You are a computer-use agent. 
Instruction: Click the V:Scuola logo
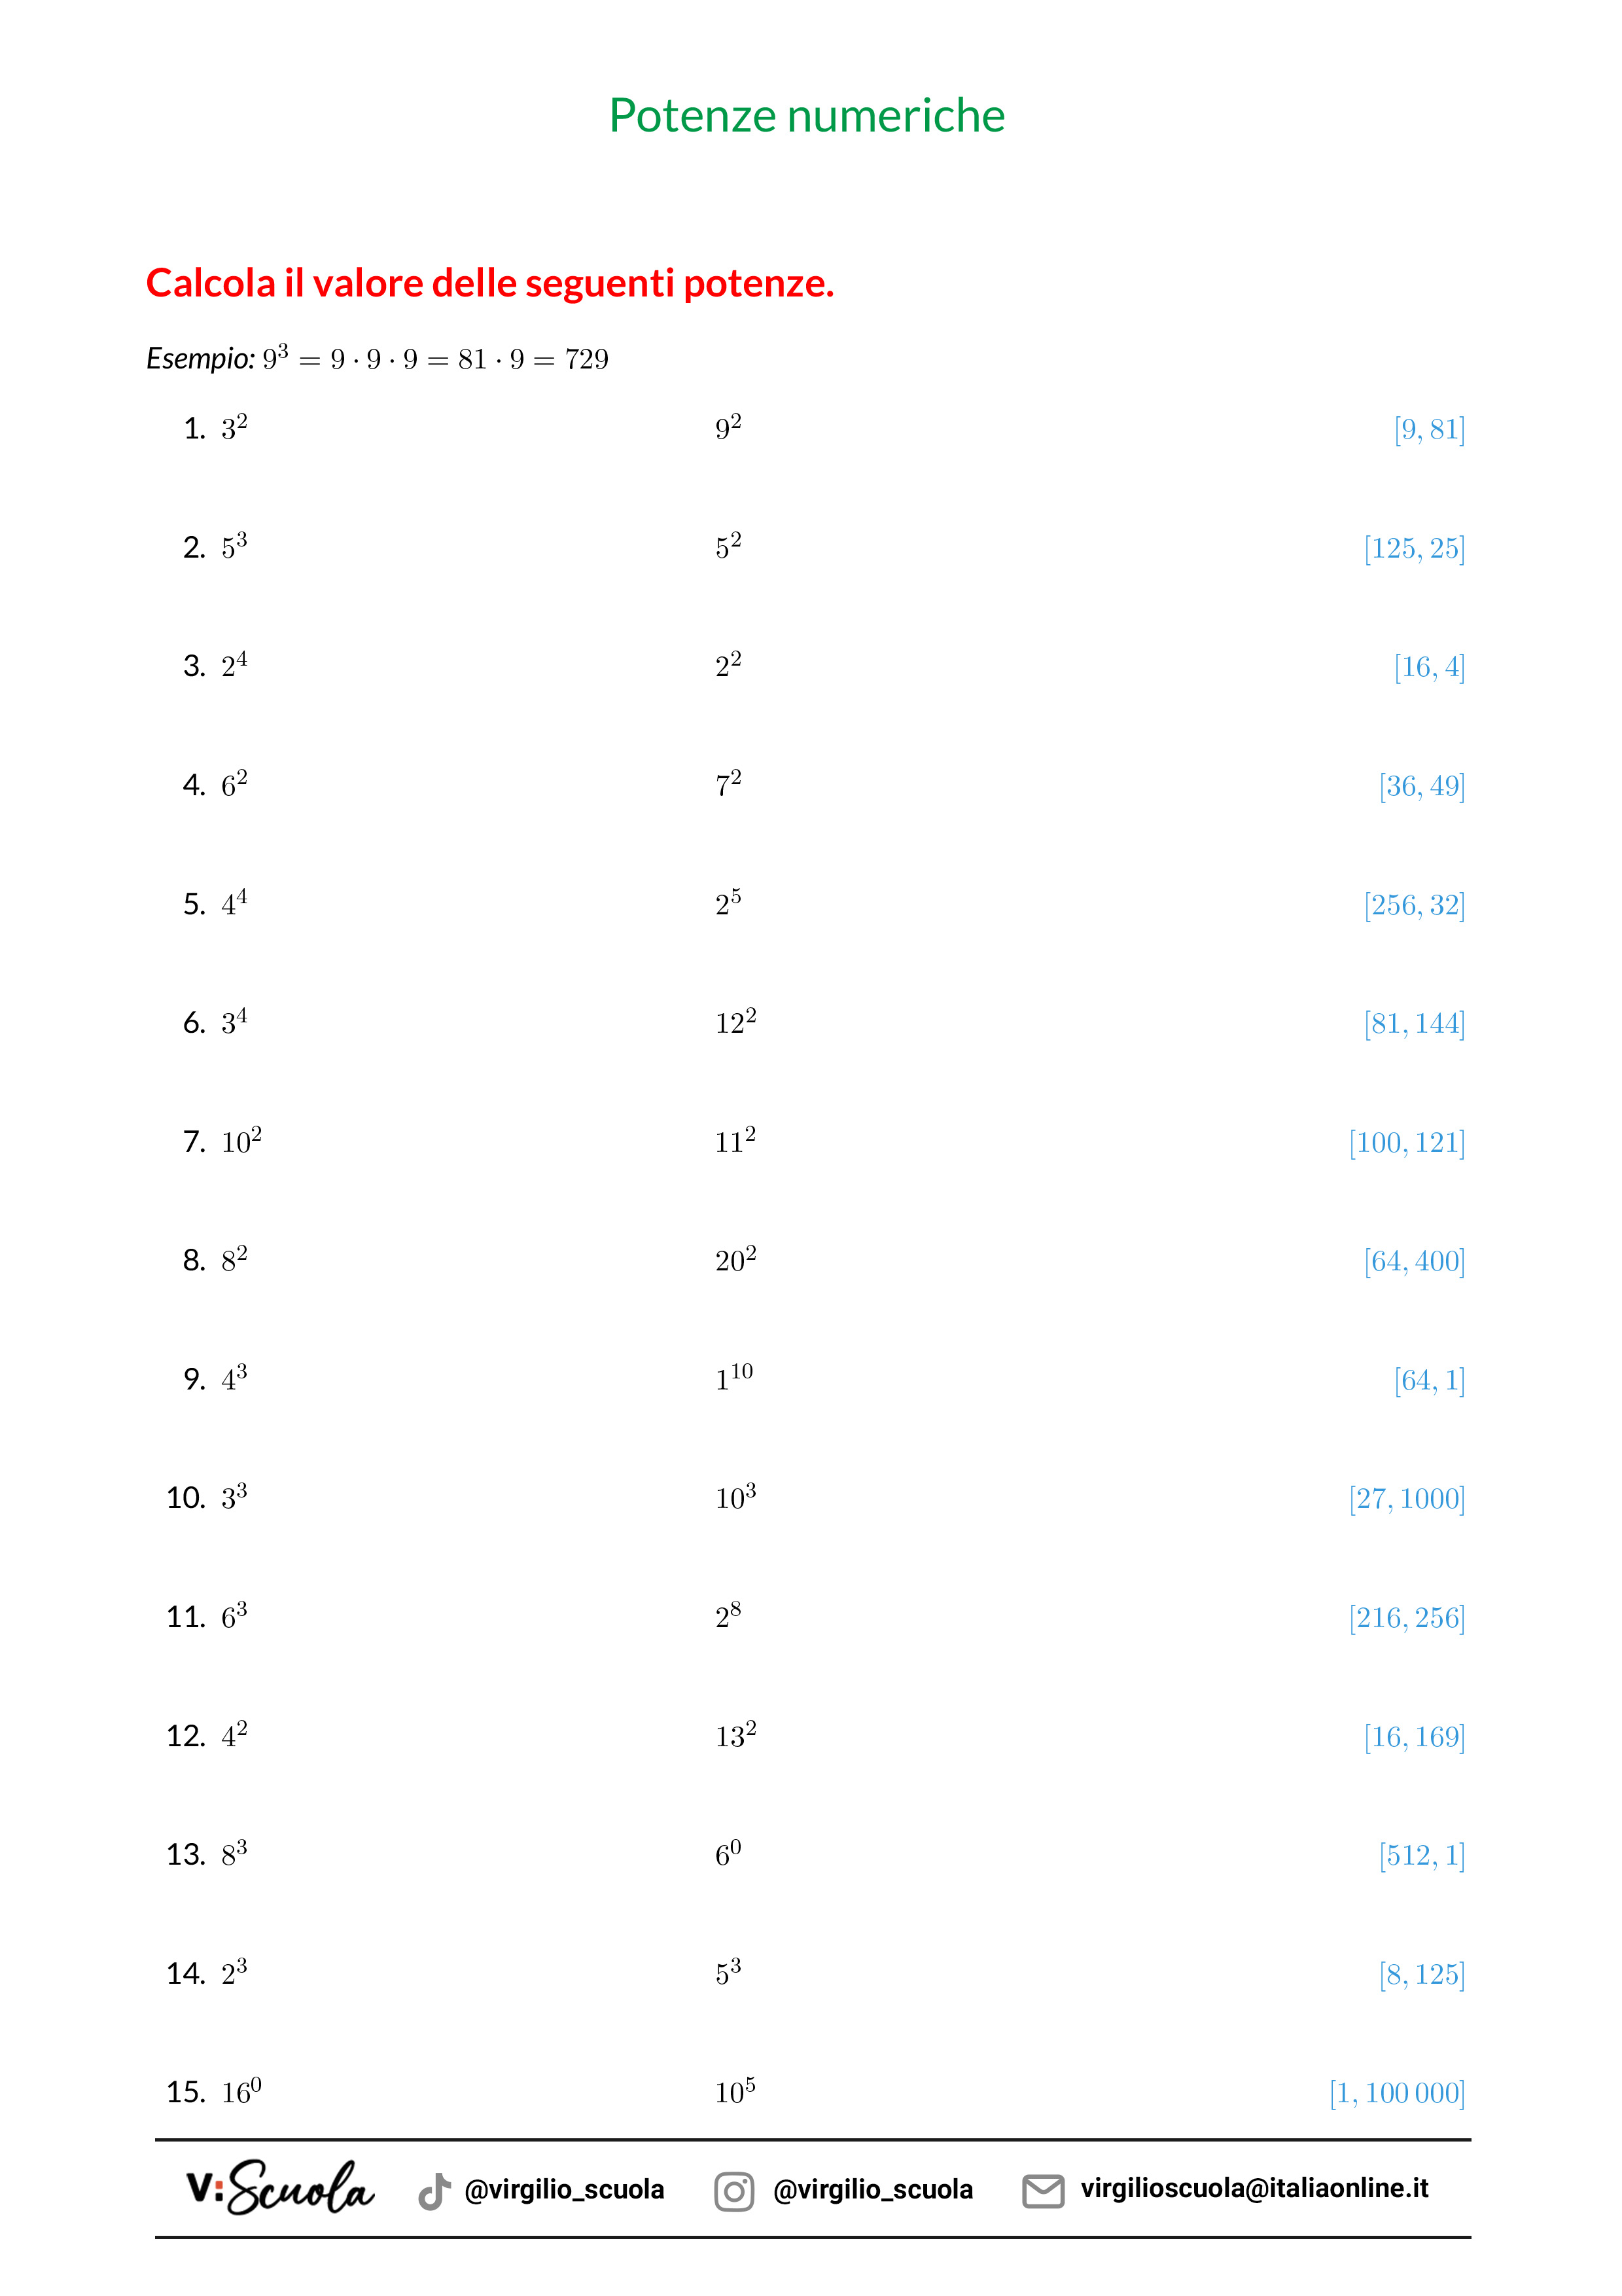(x=280, y=2188)
